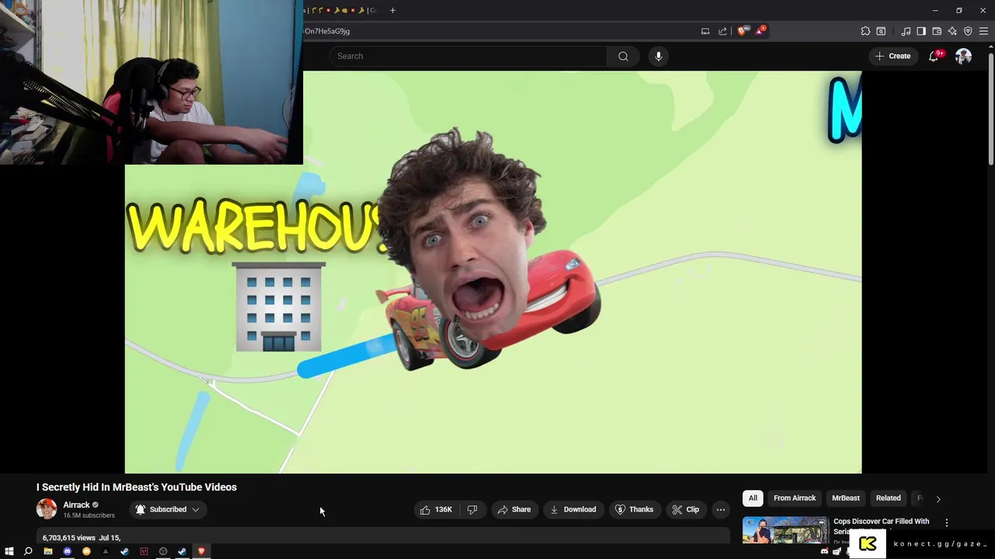Click the YouTube search magnifier button
This screenshot has width=995, height=559.
point(623,56)
